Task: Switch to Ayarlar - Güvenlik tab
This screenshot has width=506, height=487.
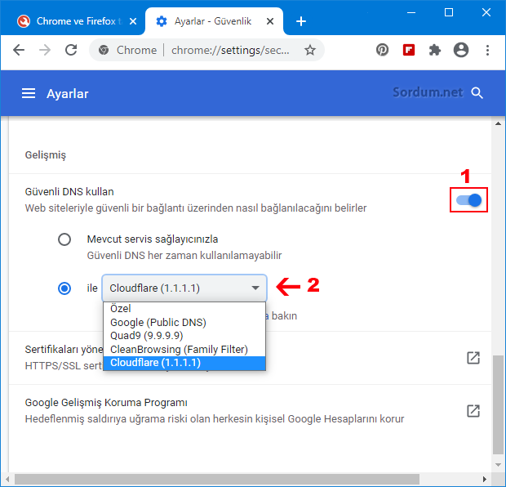Action: 215,21
